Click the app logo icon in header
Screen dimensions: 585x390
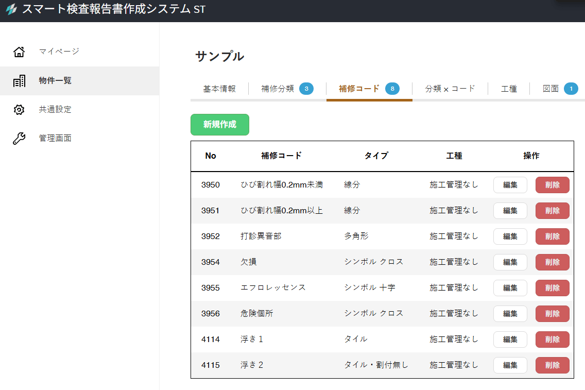click(x=11, y=10)
